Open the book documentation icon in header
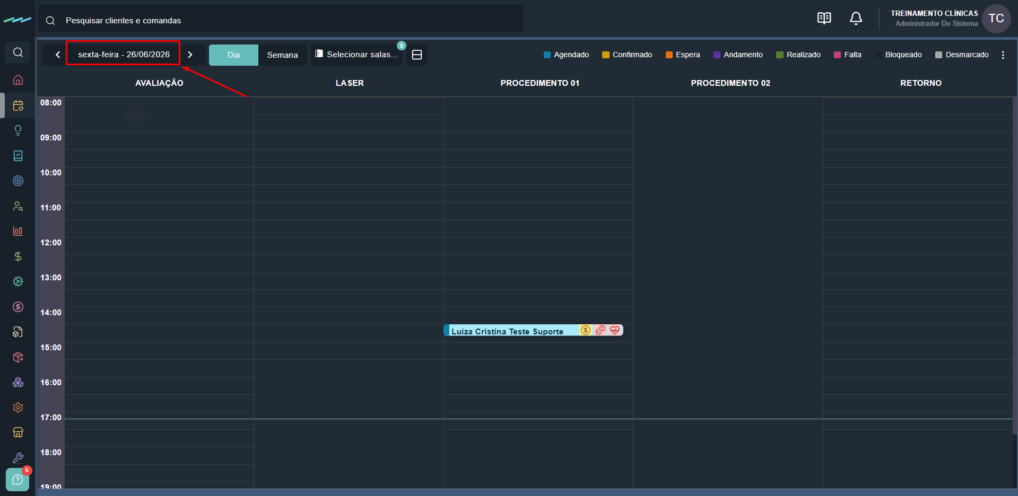Viewport: 1018px width, 496px height. point(824,19)
